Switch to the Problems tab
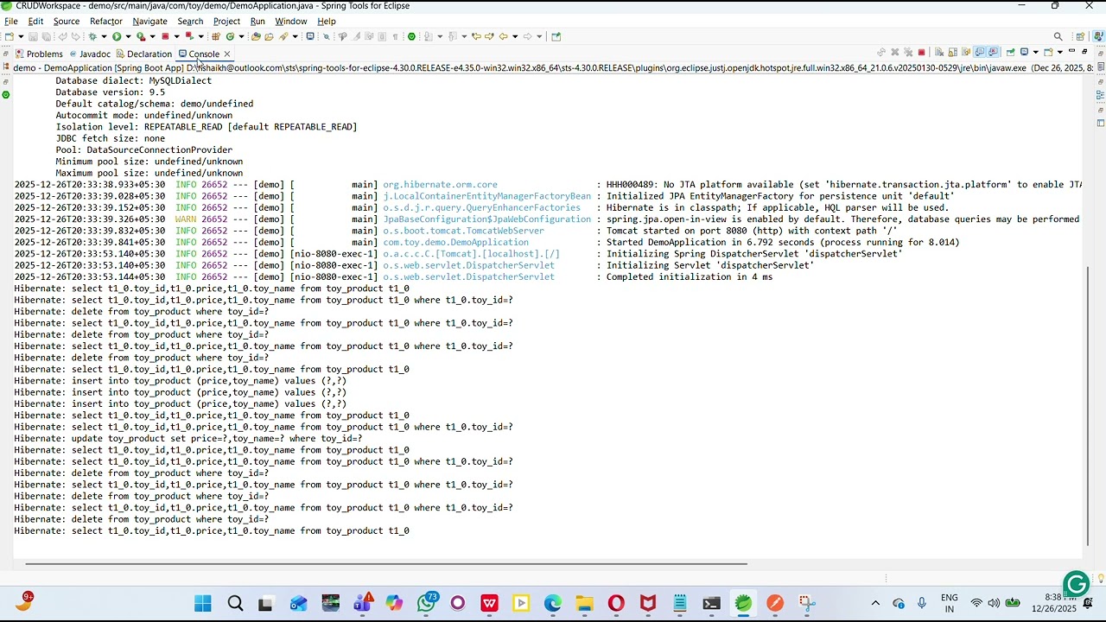This screenshot has width=1106, height=622. (x=38, y=54)
